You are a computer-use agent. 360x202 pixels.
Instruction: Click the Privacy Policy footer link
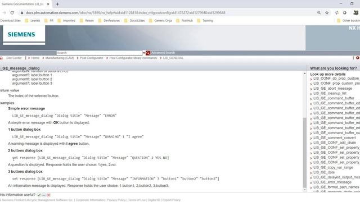[116, 200]
